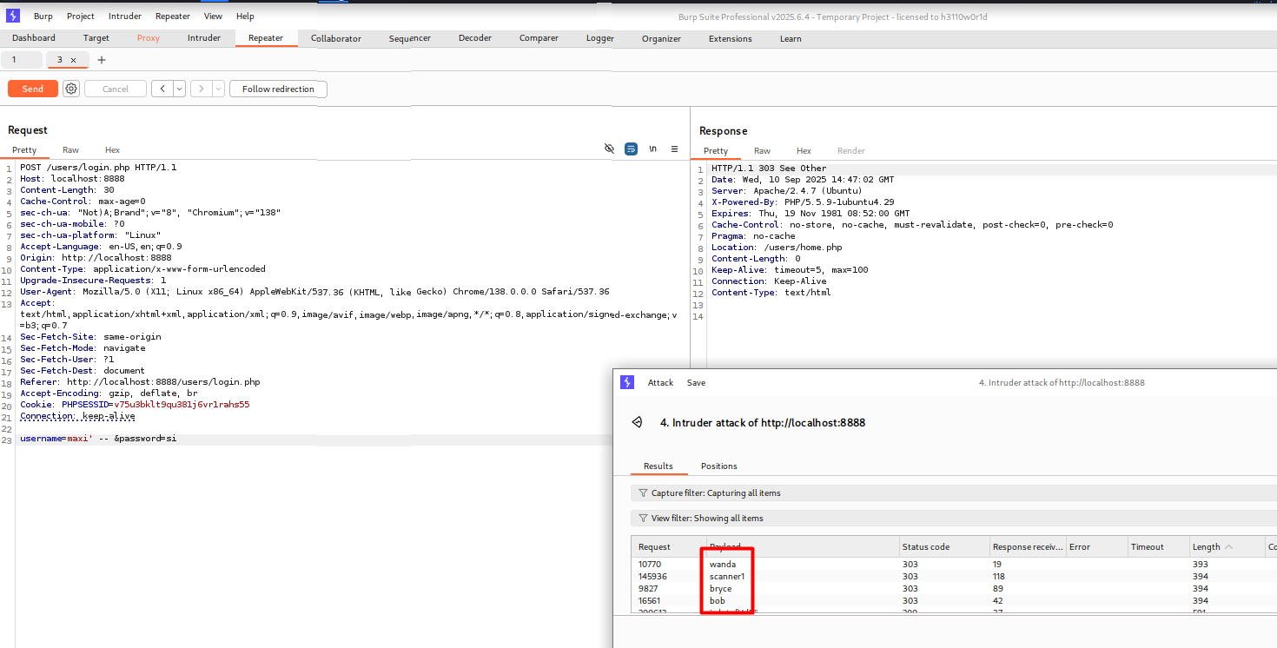Send the request
The height and width of the screenshot is (648, 1277).
(x=33, y=89)
